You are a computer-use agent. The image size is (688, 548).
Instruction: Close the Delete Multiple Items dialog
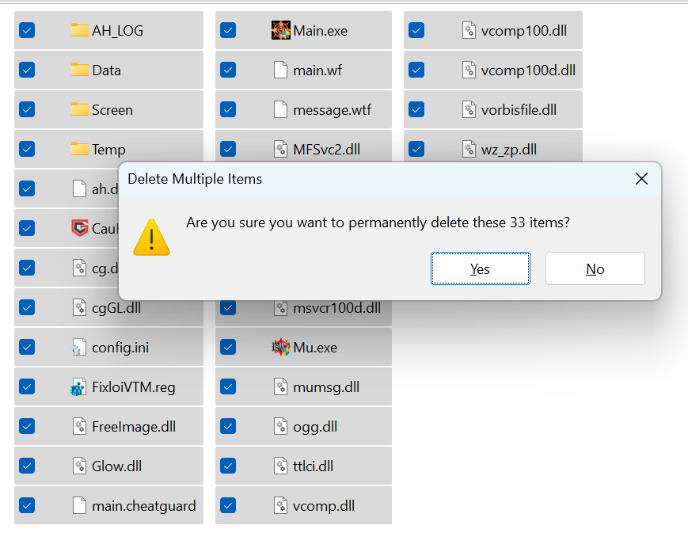point(642,179)
